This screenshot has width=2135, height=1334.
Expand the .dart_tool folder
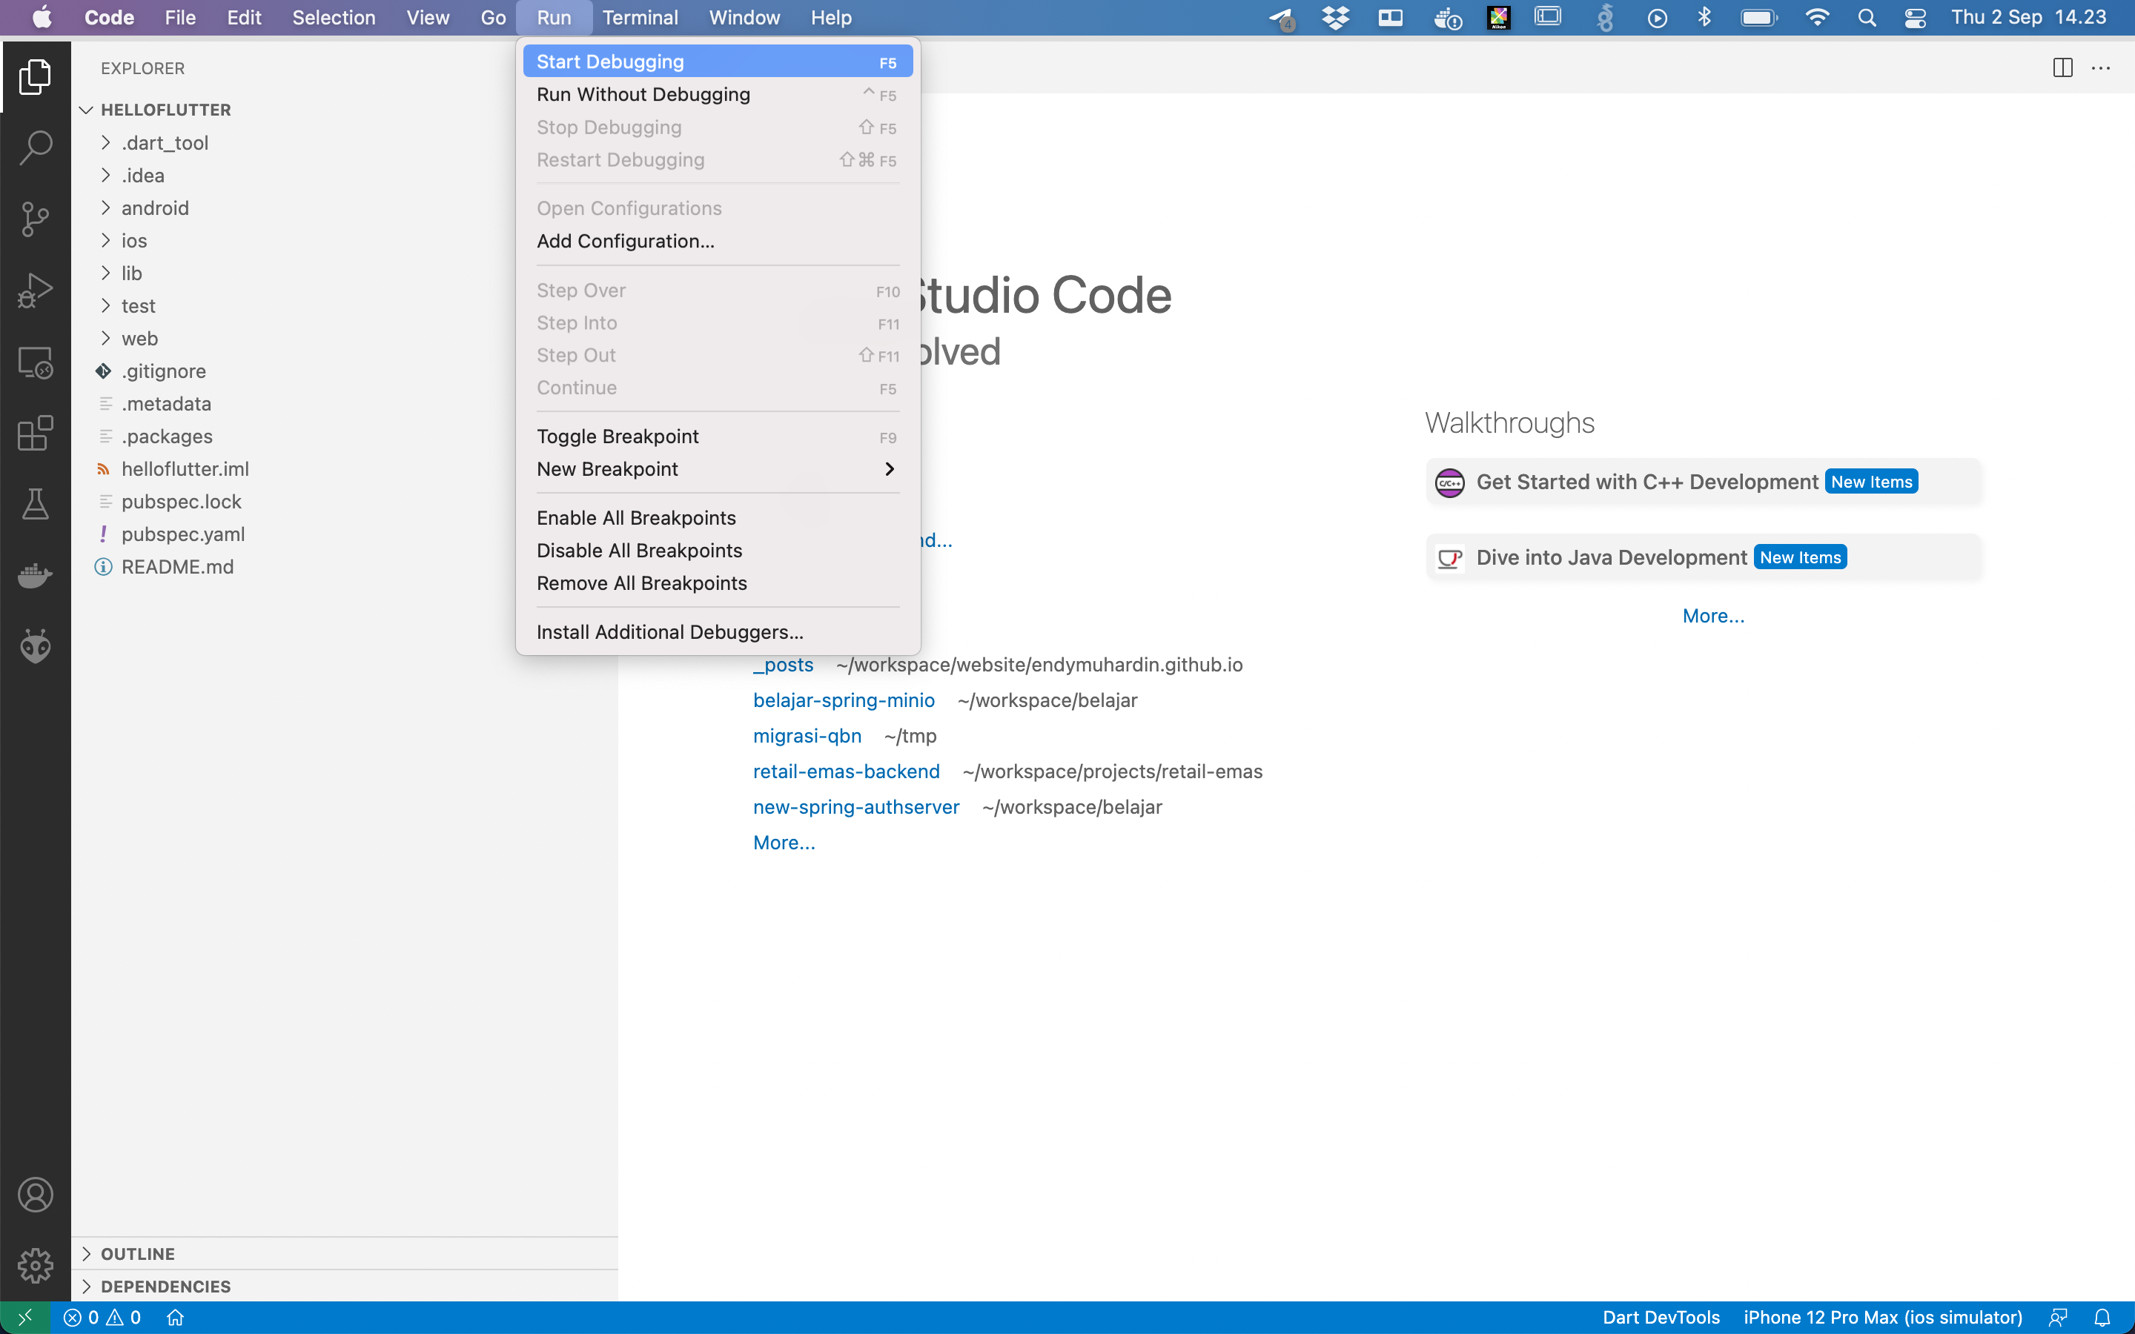tap(164, 143)
